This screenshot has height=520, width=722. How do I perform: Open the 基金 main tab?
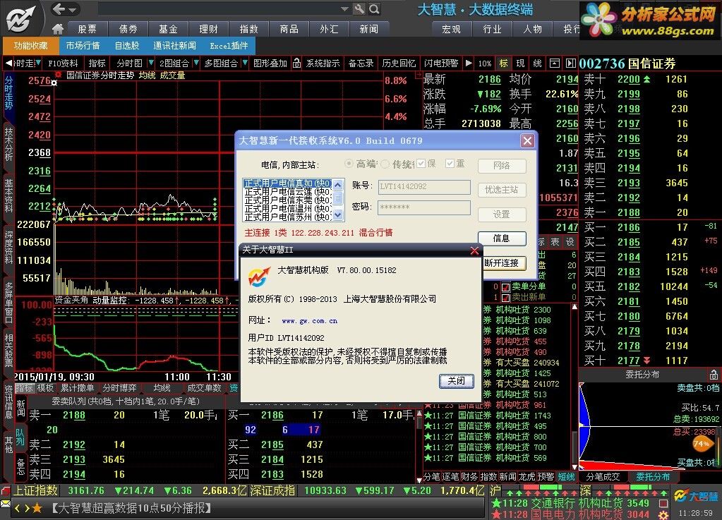168,29
